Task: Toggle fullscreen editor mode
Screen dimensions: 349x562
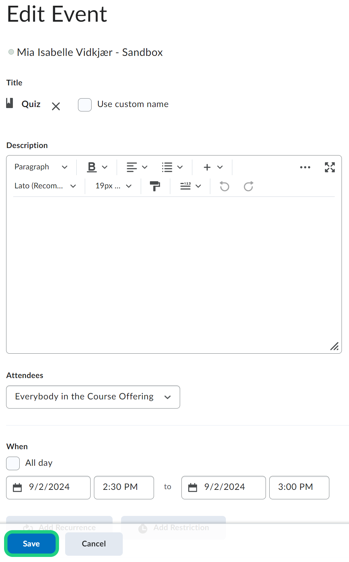Action: [x=330, y=167]
